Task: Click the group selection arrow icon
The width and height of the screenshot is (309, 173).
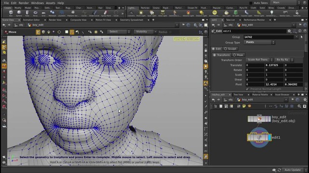Action: coord(301,37)
